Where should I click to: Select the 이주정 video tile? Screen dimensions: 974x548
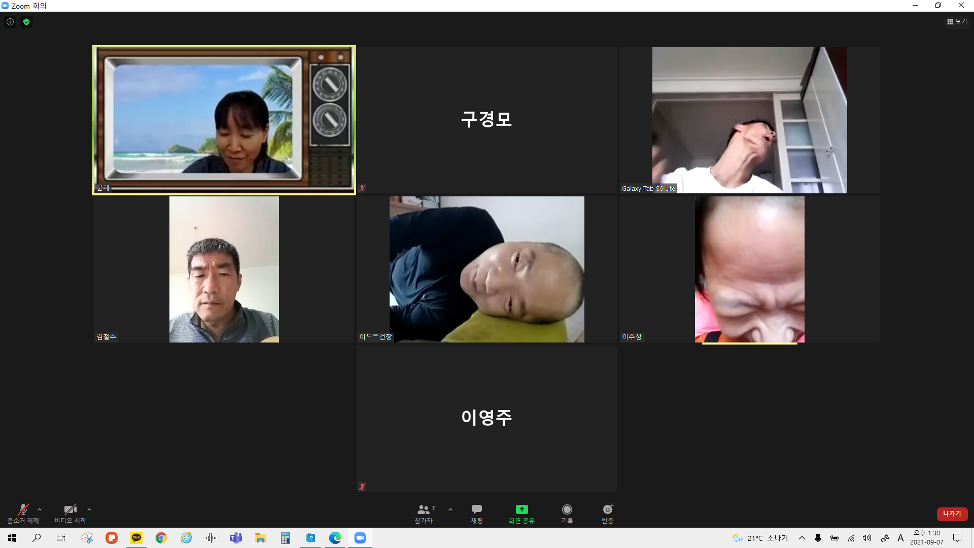(x=750, y=269)
